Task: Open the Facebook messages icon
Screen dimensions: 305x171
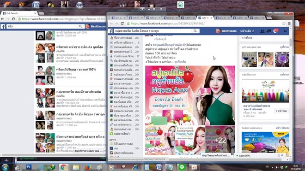Action: click(269, 31)
